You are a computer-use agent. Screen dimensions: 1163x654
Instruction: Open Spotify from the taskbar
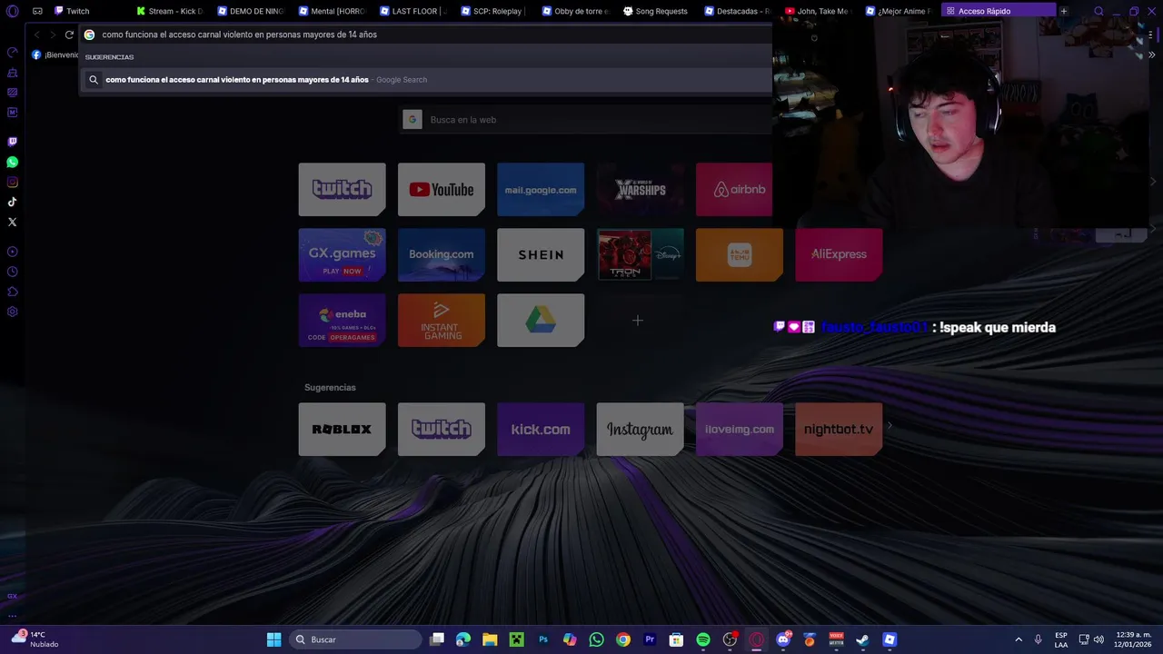(703, 639)
